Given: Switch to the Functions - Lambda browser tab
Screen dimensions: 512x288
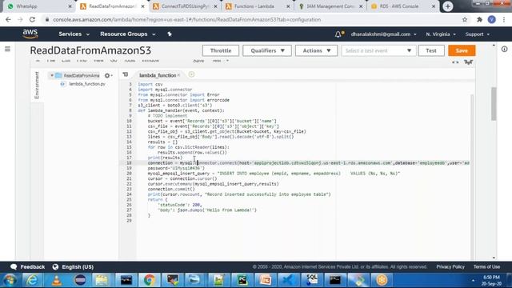Looking at the screenshot, I should tap(258, 6).
